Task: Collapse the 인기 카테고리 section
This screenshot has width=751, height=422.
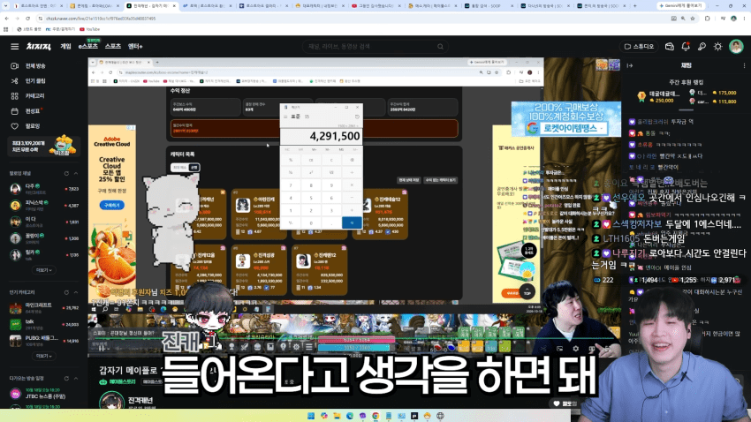Action: tap(76, 292)
